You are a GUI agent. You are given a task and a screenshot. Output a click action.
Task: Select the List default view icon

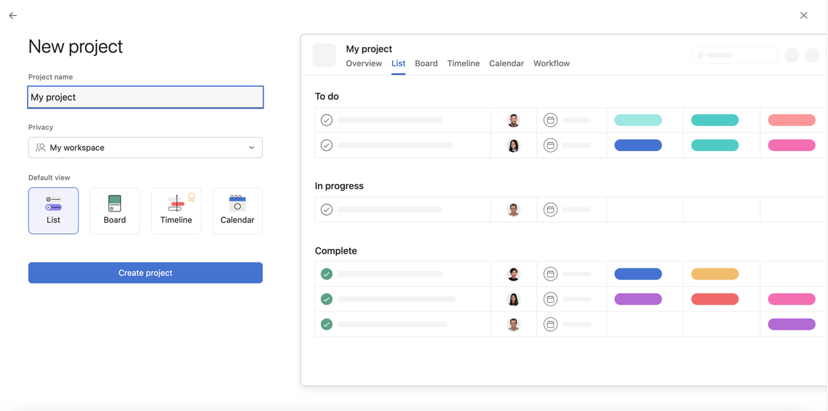point(53,210)
